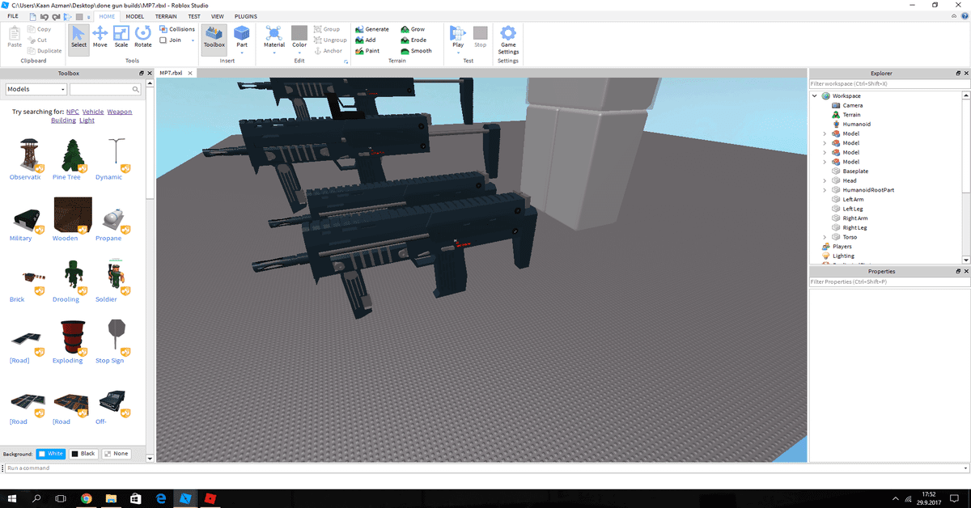
Task: Activate the Rotate tool
Action: click(143, 36)
